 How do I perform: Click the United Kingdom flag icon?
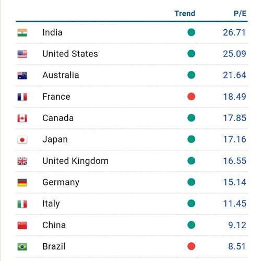pos(22,161)
